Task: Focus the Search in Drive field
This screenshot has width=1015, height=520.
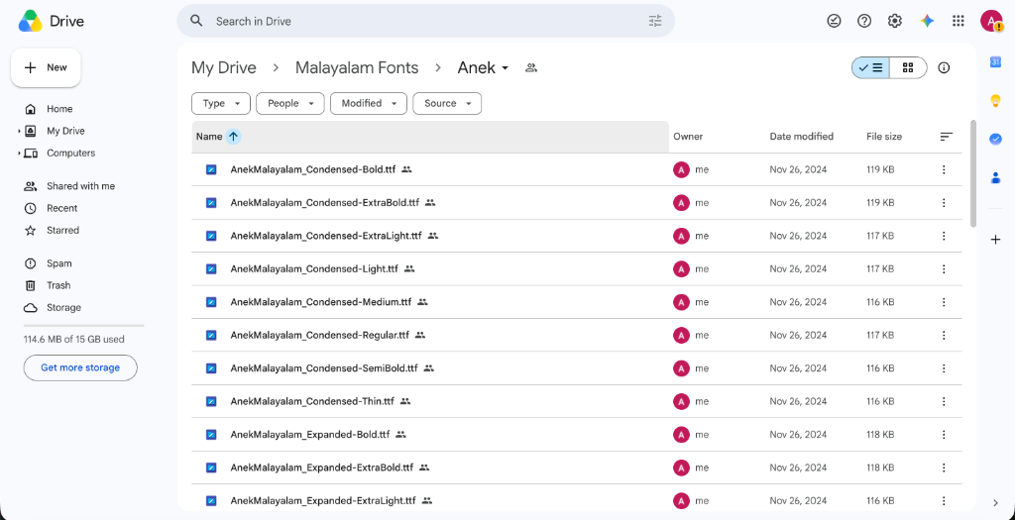Action: 427,21
